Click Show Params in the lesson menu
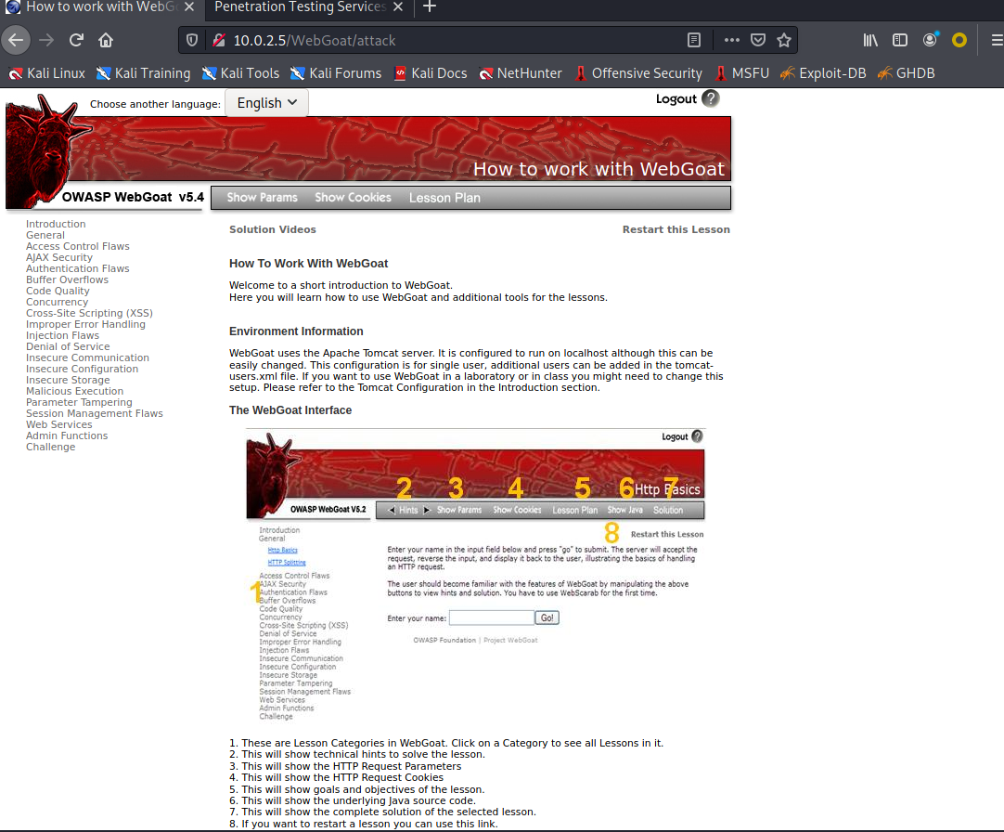Viewport: 1004px width, 832px height. (262, 198)
